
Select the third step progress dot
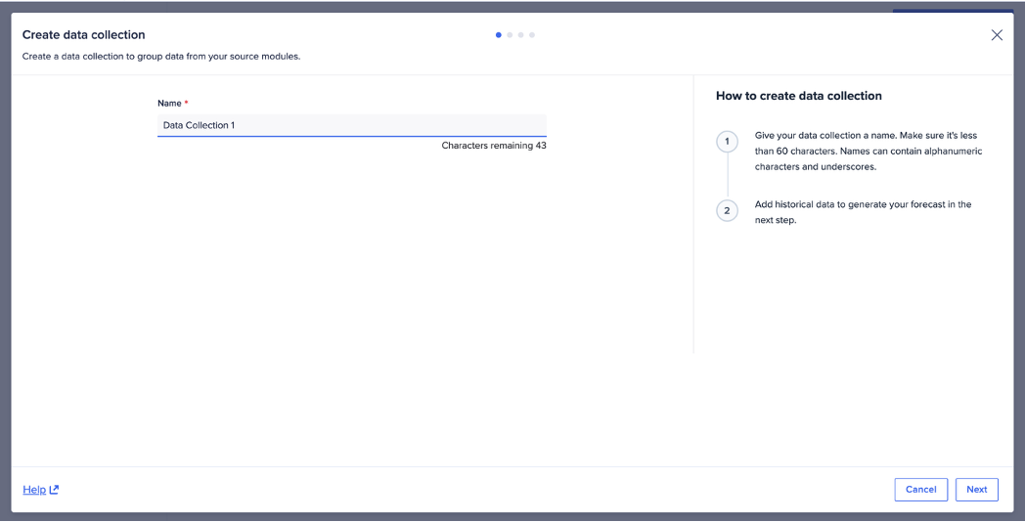click(521, 34)
